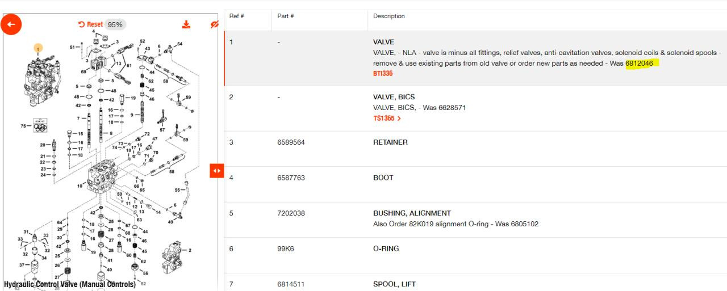Viewport: 727px width, 291px height.
Task: Click the orange back arrow button
Action: pyautogui.click(x=11, y=24)
